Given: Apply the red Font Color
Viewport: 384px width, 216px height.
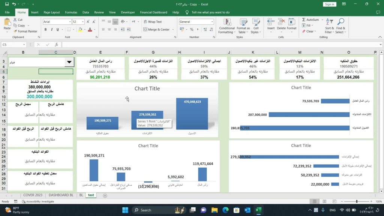Looking at the screenshot, I should point(90,29).
